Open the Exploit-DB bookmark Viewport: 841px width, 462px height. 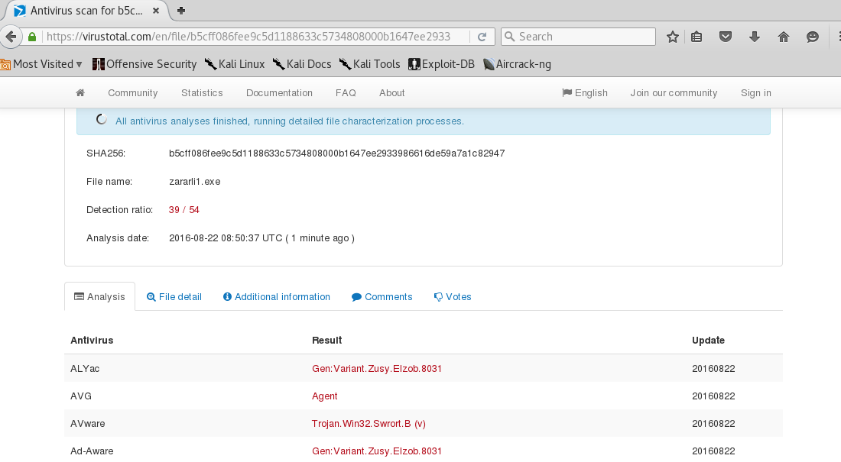tap(442, 64)
